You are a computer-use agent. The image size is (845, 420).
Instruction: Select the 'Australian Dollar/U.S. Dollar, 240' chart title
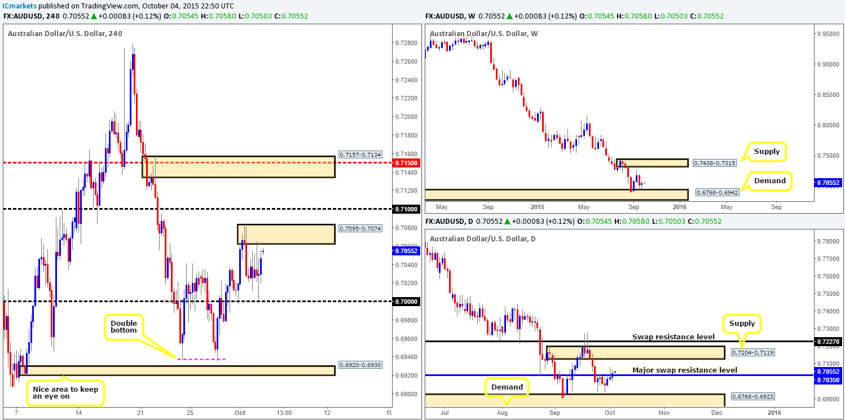pos(64,34)
